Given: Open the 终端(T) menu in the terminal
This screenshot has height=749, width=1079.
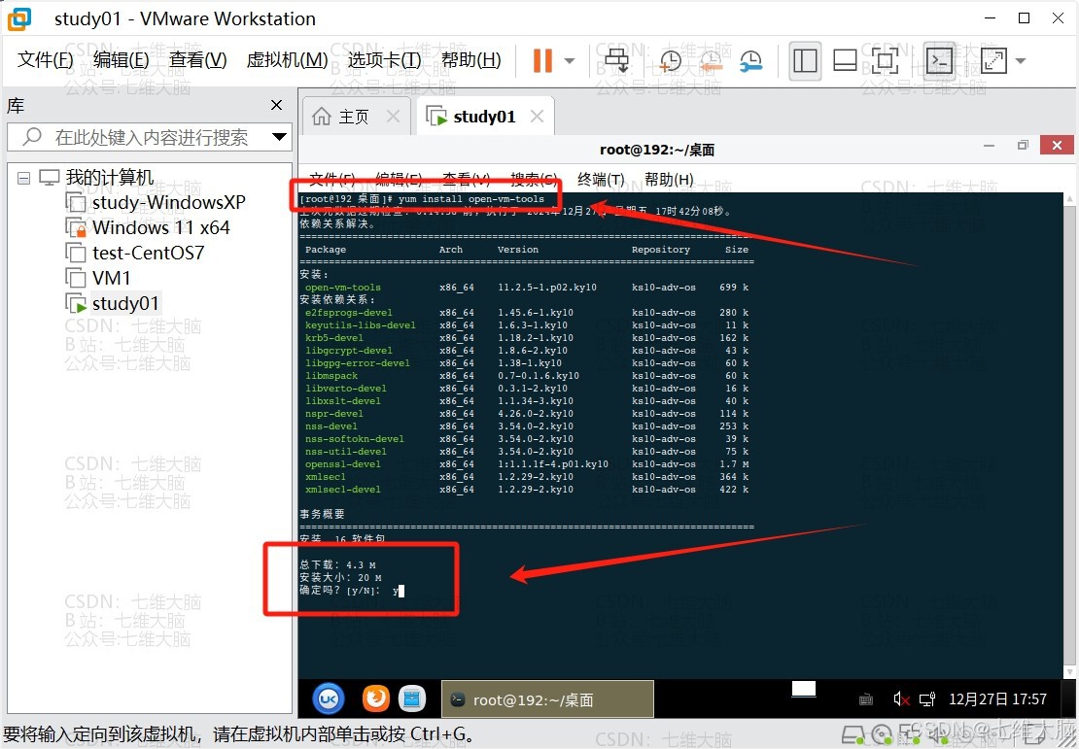Looking at the screenshot, I should tap(601, 180).
